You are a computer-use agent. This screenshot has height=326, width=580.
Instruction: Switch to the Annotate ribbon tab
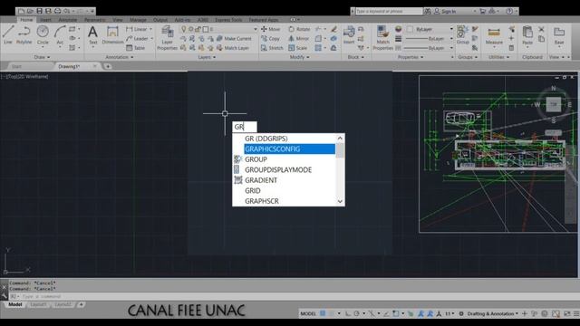pyautogui.click(x=68, y=20)
